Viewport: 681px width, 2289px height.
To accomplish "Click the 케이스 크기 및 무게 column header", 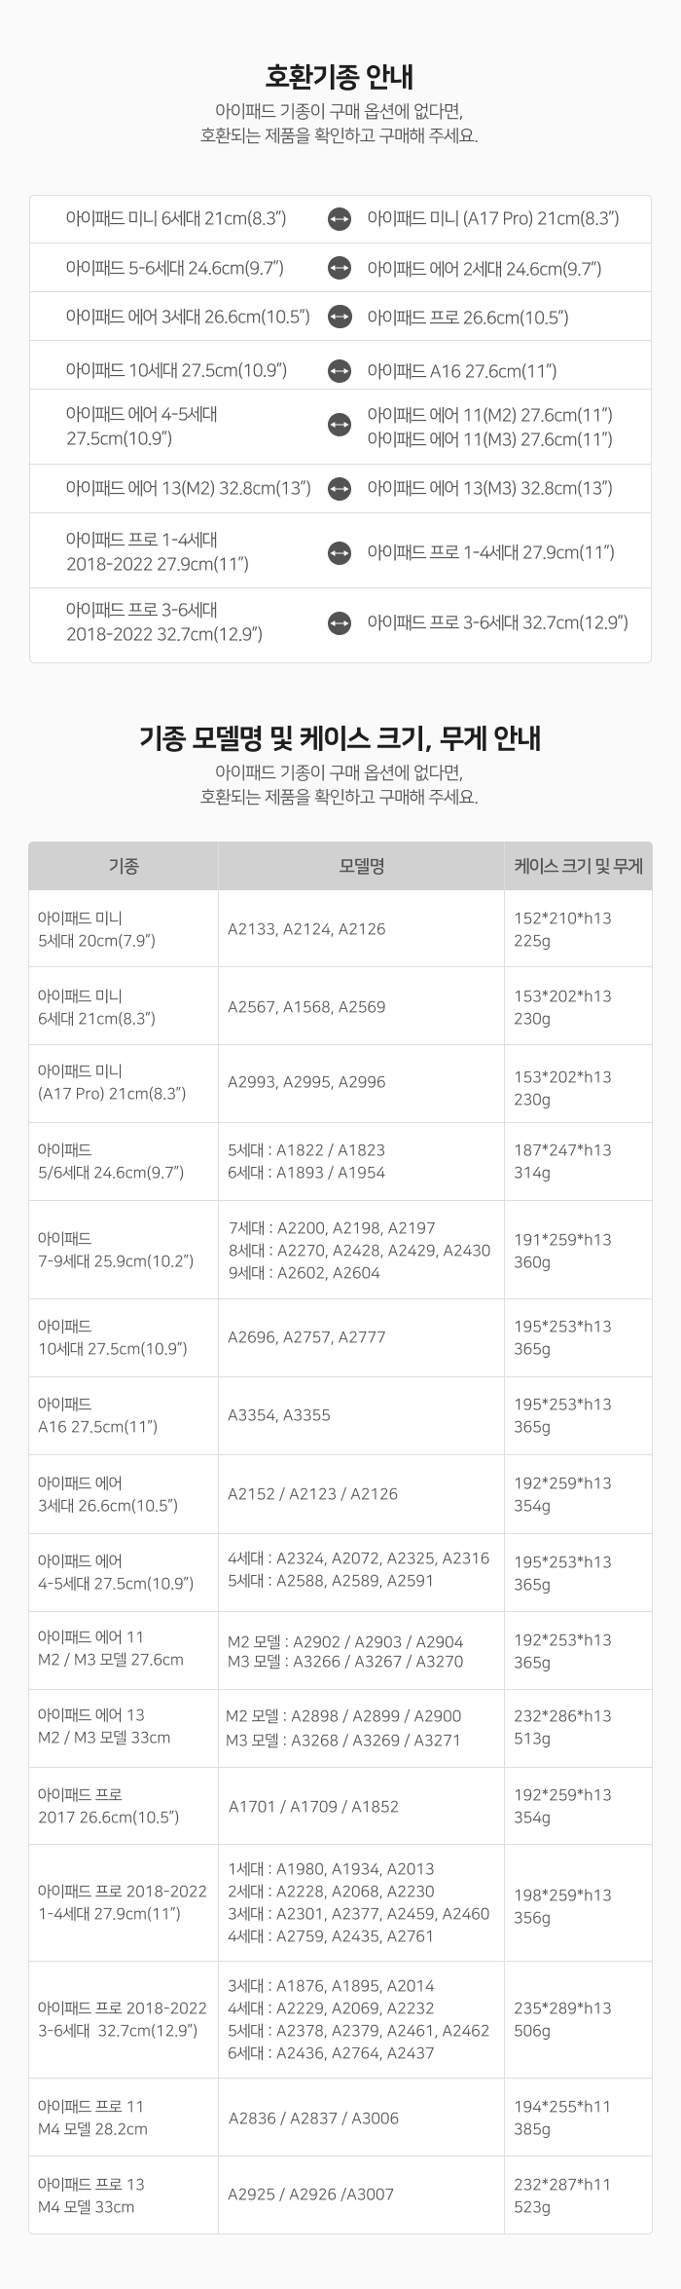I will [578, 865].
